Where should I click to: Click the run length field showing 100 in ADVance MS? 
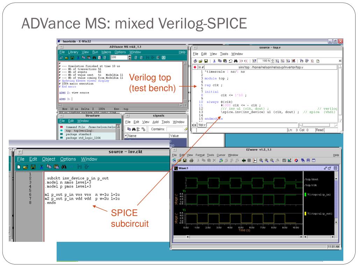point(119,58)
